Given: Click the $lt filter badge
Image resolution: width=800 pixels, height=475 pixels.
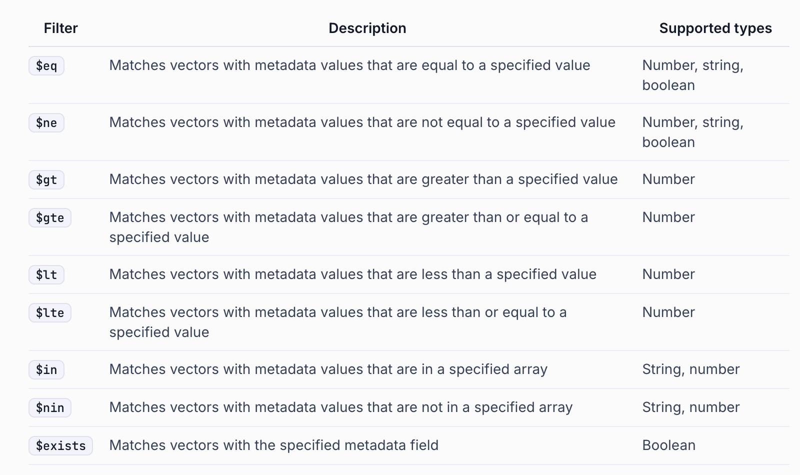Looking at the screenshot, I should click(x=46, y=274).
